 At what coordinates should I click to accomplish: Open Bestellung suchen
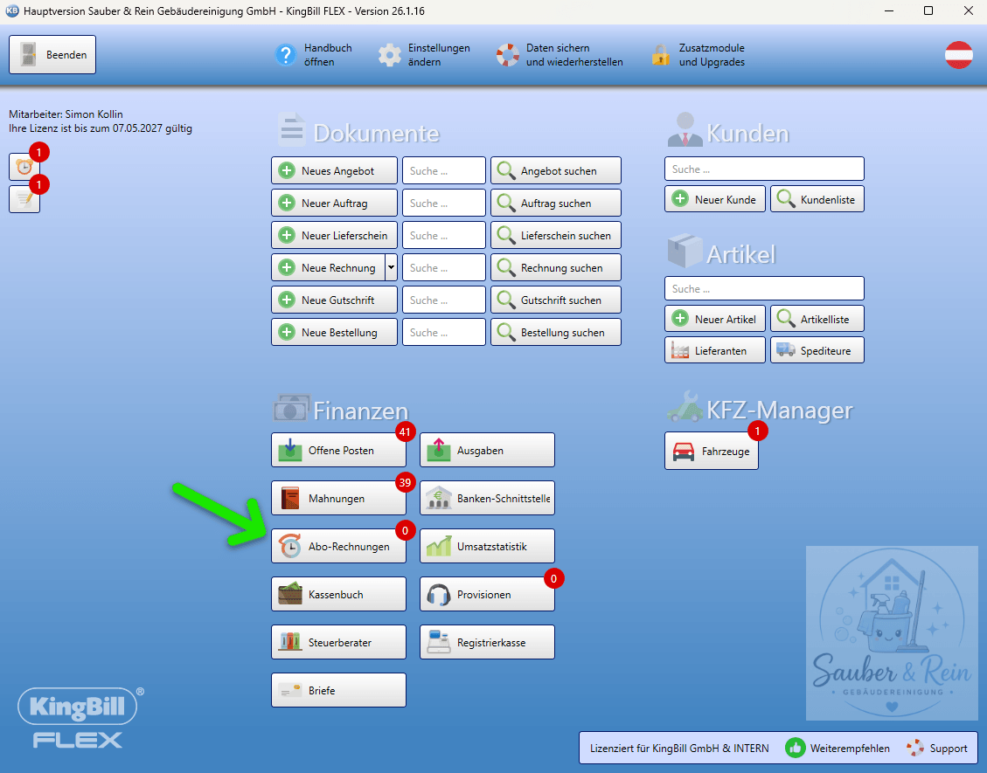(x=556, y=332)
